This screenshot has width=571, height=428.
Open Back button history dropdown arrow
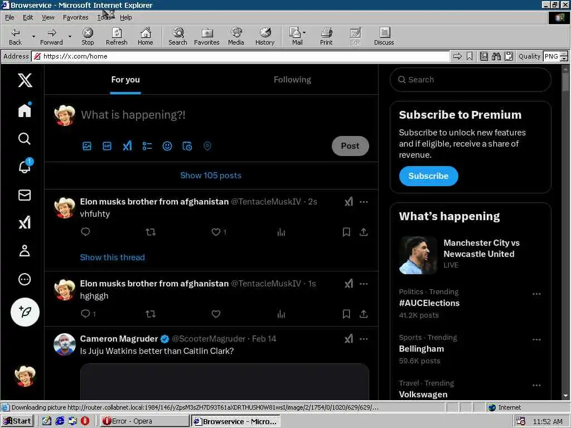pyautogui.click(x=33, y=36)
